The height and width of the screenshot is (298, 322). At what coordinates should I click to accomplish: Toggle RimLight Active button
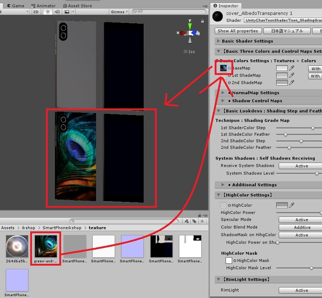301,290
